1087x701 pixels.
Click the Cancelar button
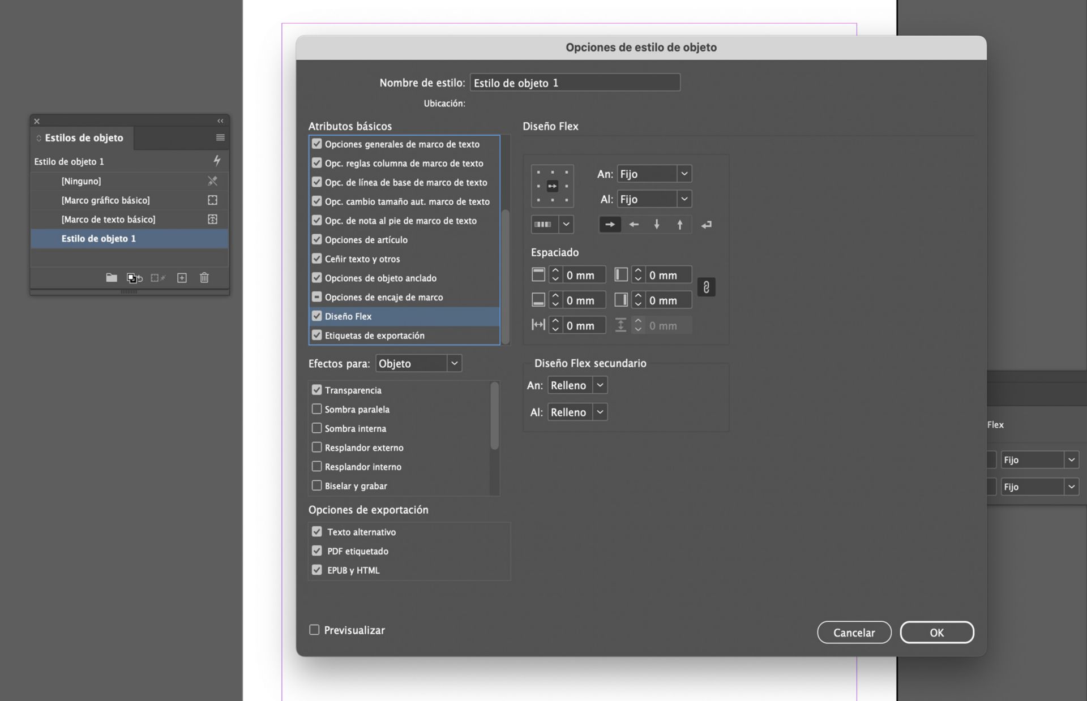click(x=854, y=632)
